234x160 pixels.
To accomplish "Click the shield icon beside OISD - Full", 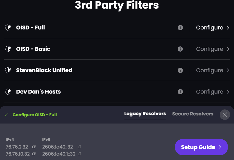I will (8, 27).
